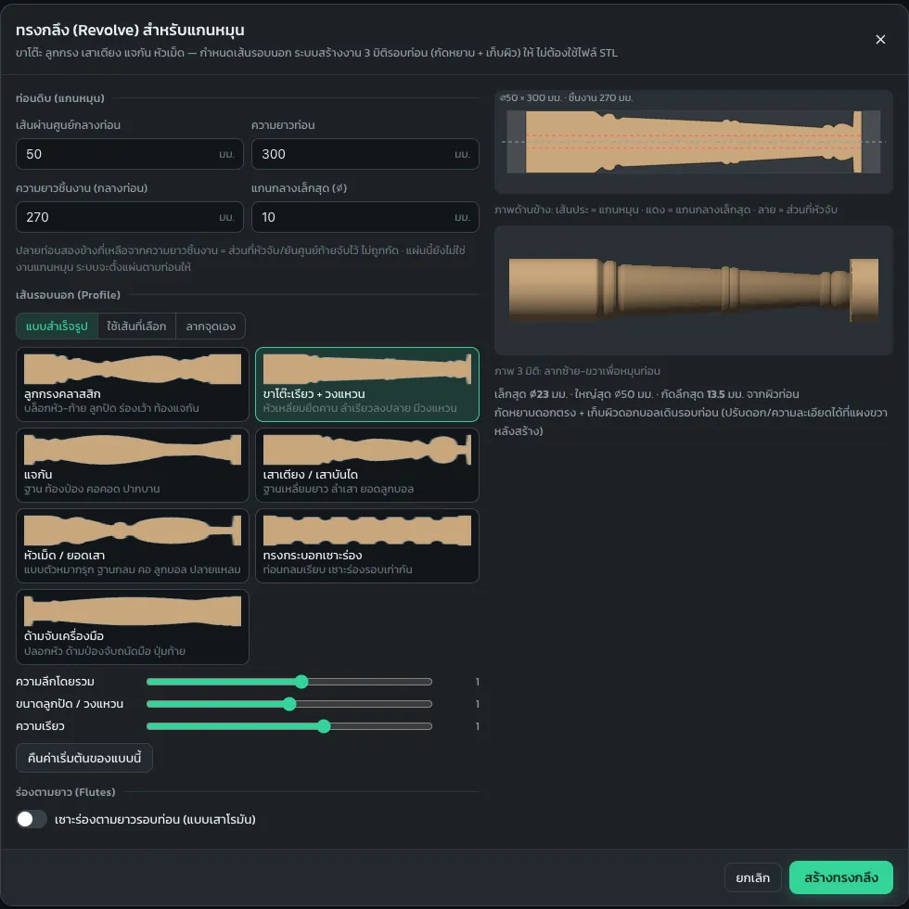The width and height of the screenshot is (909, 909).
Task: Select the ด้ามจับเครื่องมือ tool handle preset
Action: (132, 627)
